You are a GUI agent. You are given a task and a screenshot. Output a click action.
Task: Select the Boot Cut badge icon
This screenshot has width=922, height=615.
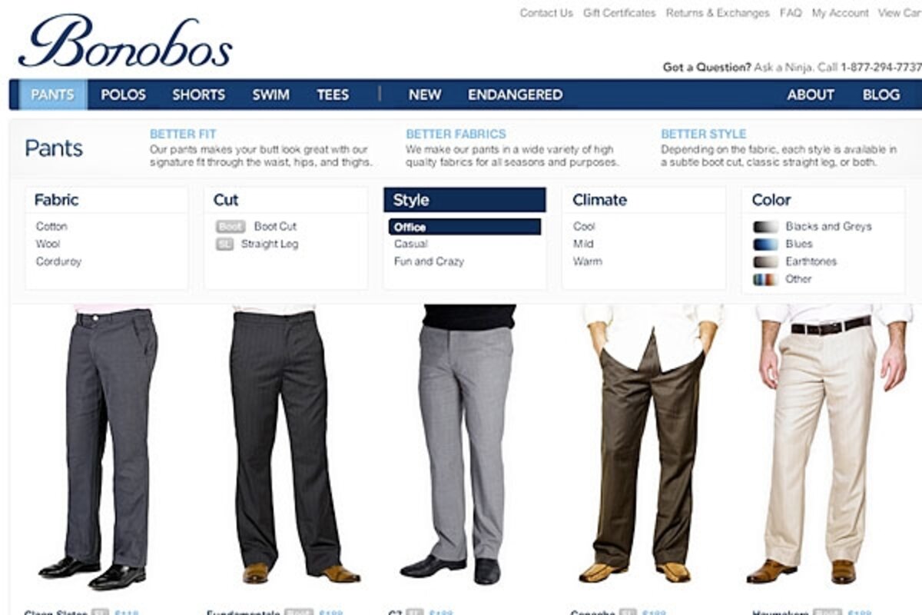[x=230, y=227]
